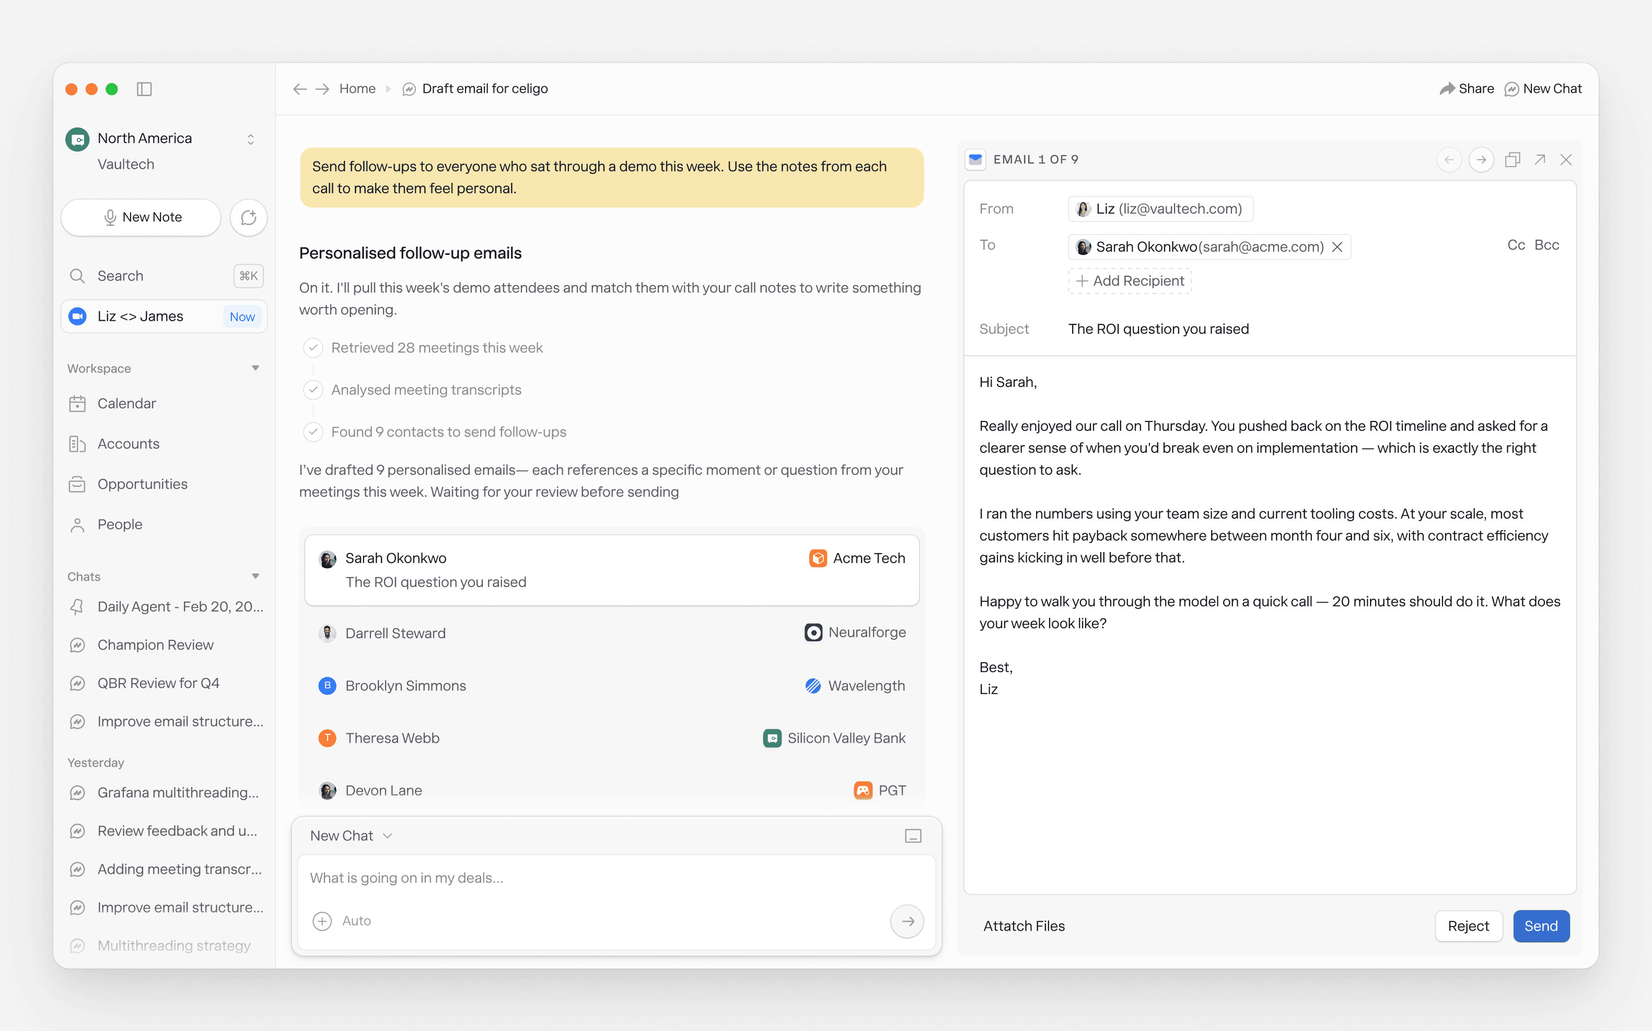Click the plus attach icon next to Auto
Viewport: 1652px width, 1031px height.
(322, 921)
